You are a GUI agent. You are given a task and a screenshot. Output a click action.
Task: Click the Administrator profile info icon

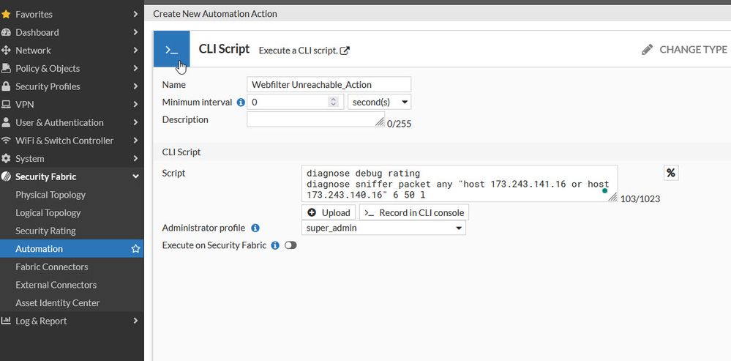coord(255,228)
